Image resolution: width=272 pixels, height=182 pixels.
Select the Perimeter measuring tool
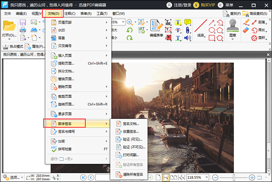260,30
